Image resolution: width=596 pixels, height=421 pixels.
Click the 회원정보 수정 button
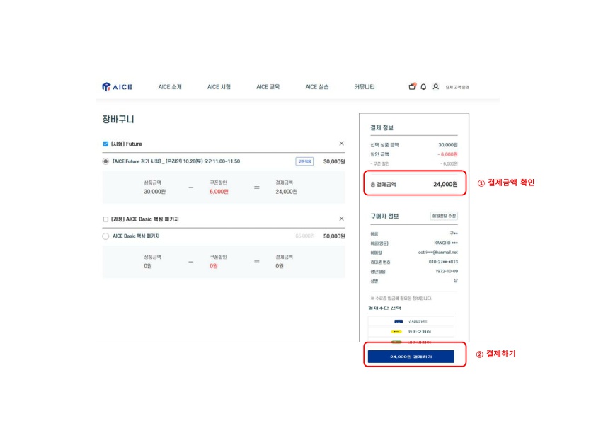pos(444,216)
